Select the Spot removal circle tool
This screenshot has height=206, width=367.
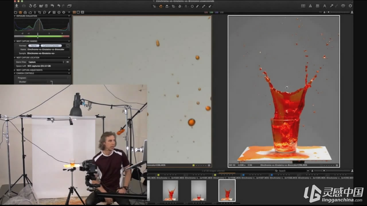pyautogui.click(x=192, y=6)
